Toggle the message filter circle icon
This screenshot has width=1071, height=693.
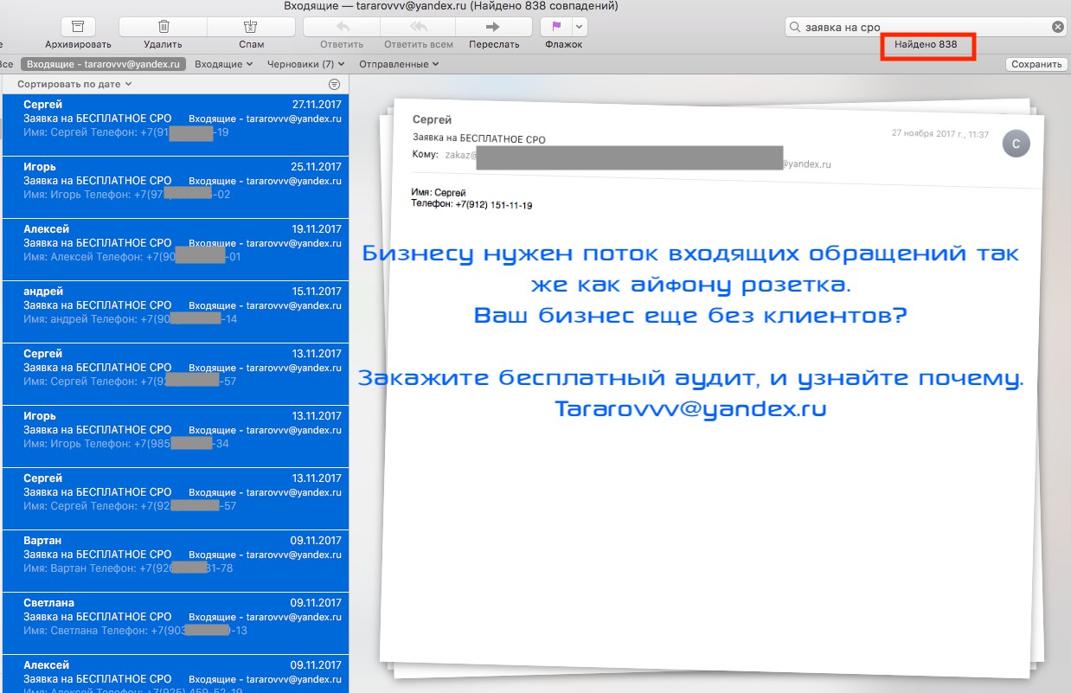click(335, 84)
